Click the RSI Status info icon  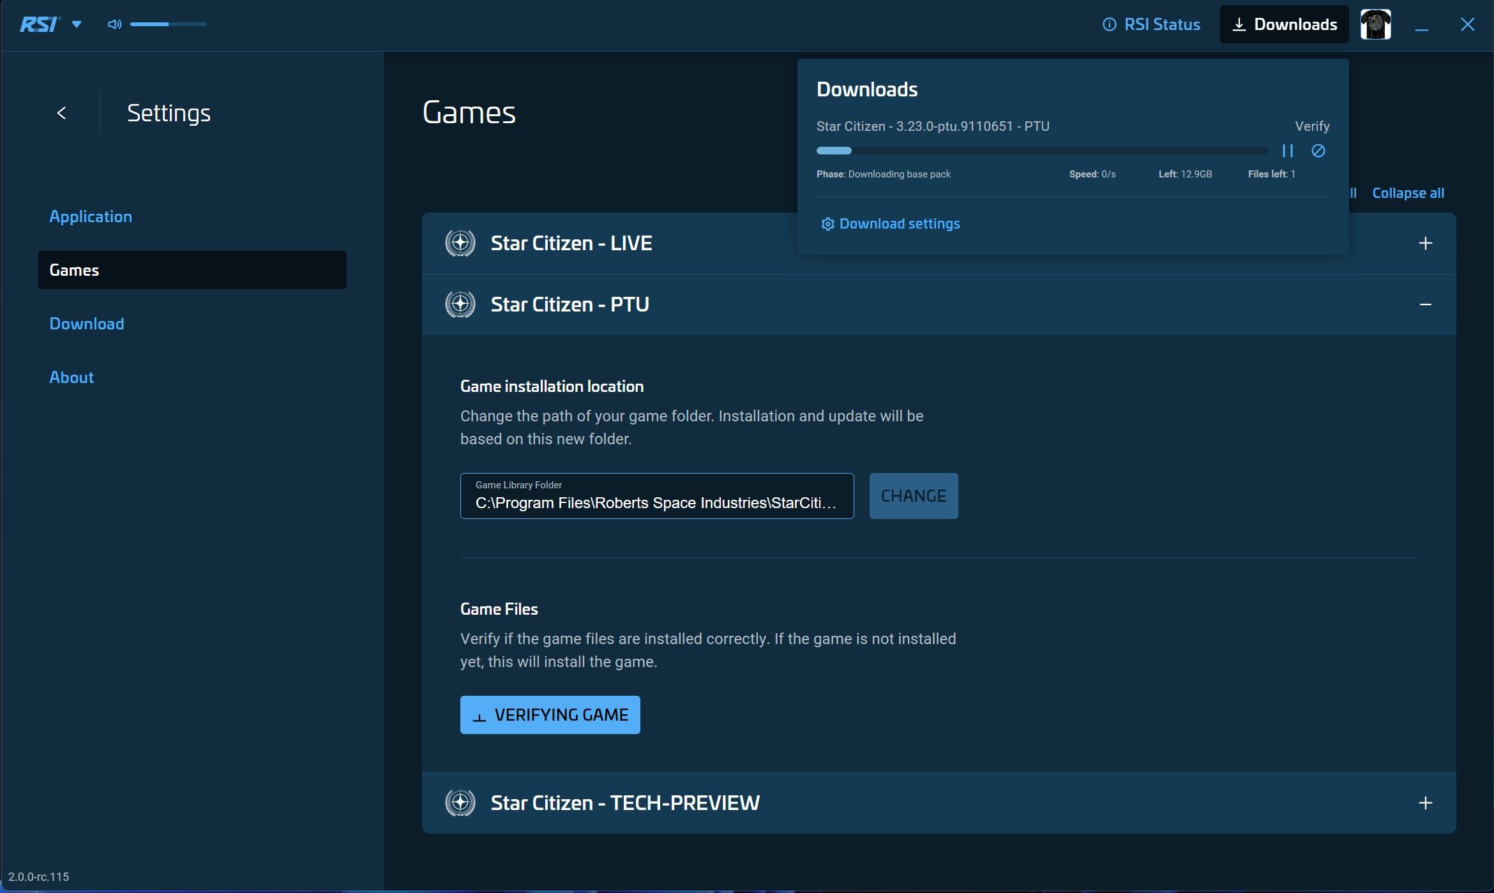point(1110,24)
